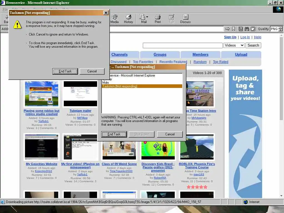
Task: Click the Discuss toolbar icon
Action: (185, 19)
